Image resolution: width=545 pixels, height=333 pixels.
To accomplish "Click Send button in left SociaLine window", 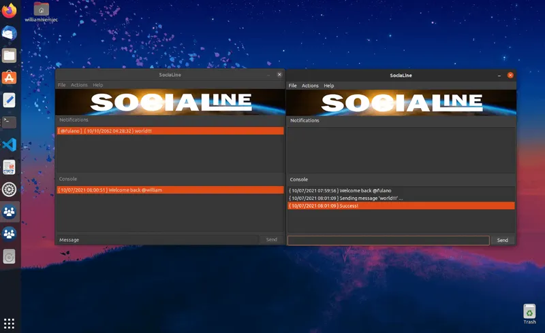I will pyautogui.click(x=271, y=240).
